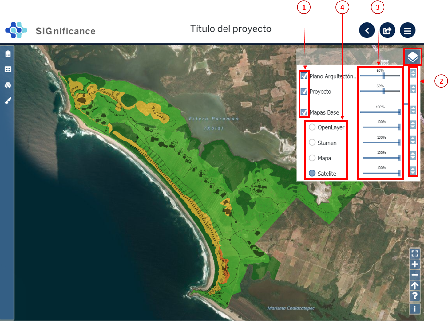Click Proyecto layer opacity slider
The height and width of the screenshot is (321, 448).
(380, 91)
